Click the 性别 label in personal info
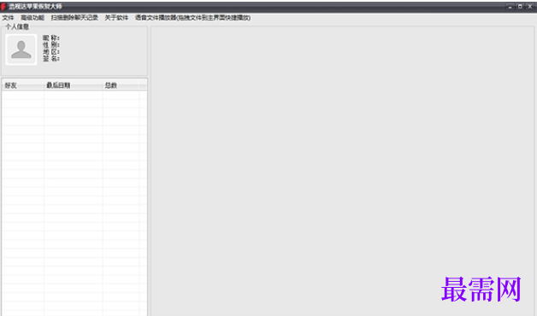The height and width of the screenshot is (316, 537). [x=51, y=44]
